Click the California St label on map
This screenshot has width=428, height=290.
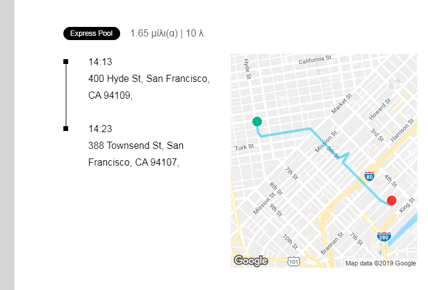[x=315, y=60]
